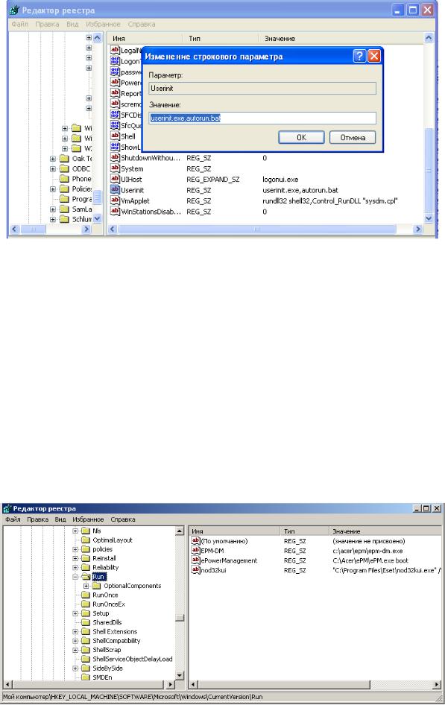Click the ShellScrap folder icon
Image resolution: width=445 pixels, height=705 pixels.
pos(86,650)
